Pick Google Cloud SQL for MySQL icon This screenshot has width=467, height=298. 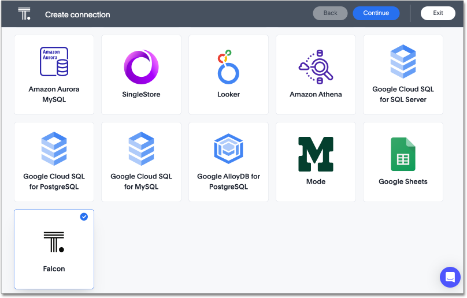point(141,149)
